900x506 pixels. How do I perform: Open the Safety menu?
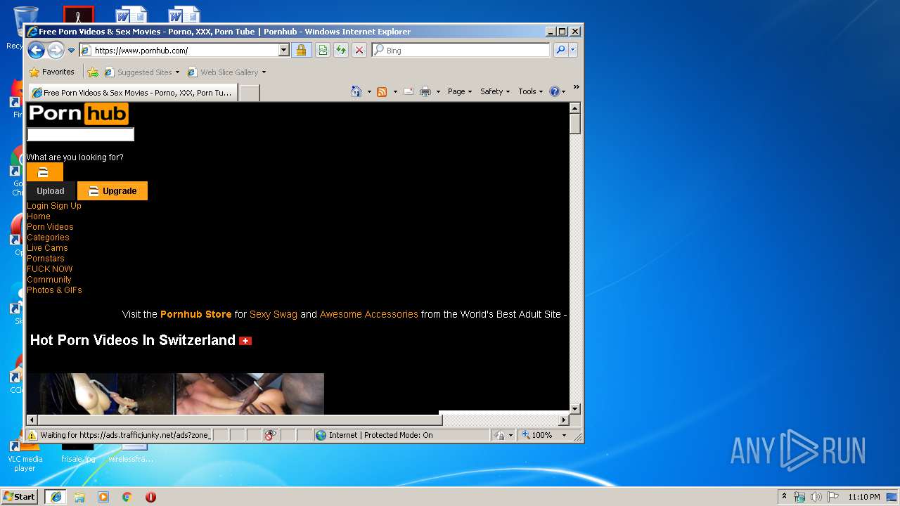tap(495, 91)
